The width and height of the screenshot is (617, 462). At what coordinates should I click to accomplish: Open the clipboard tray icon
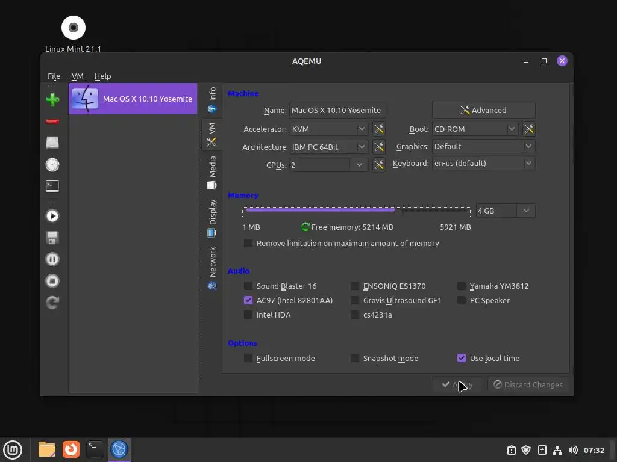coord(511,450)
